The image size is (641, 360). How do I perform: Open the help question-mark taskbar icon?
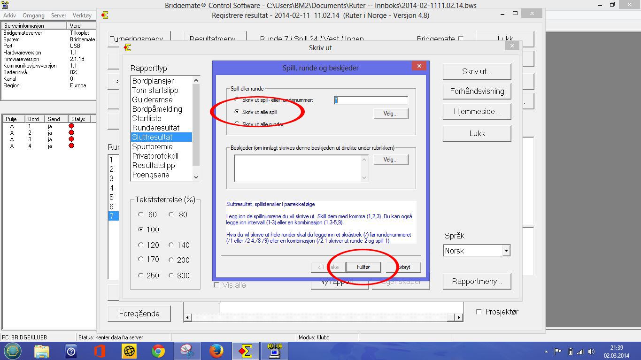tap(71, 351)
